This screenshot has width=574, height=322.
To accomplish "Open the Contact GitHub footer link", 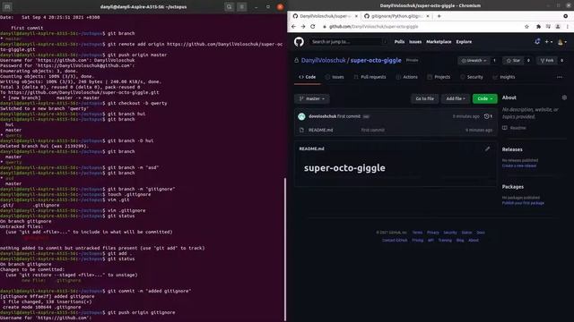I will point(395,241).
